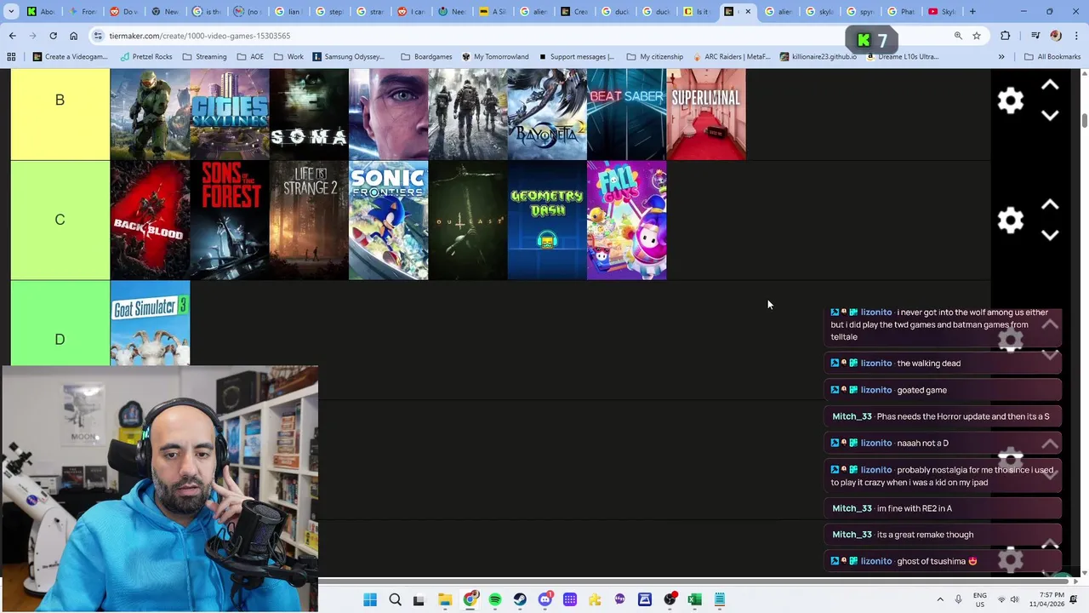Image resolution: width=1089 pixels, height=613 pixels.
Task: Move tier C row up
Action: pos(1050,205)
